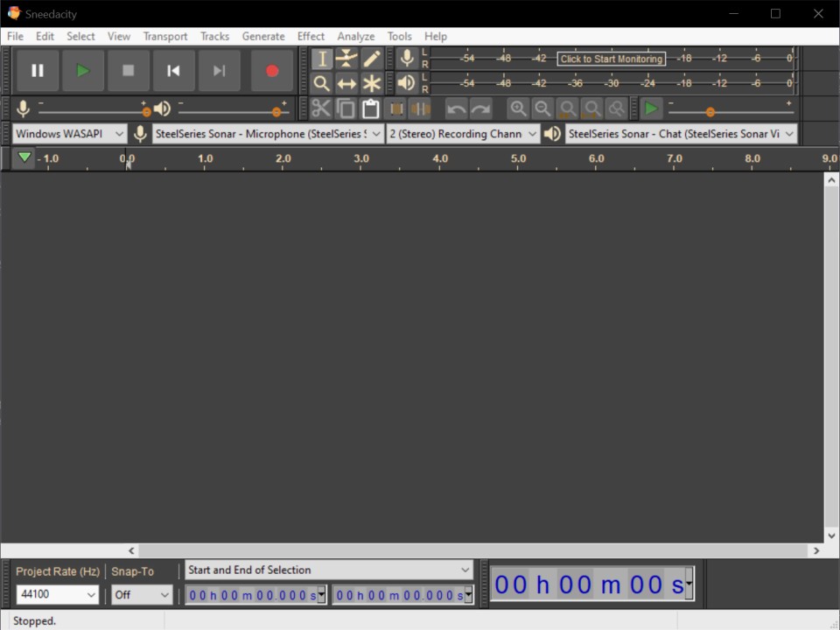The width and height of the screenshot is (840, 630).
Task: Click the selection start time field
Action: (x=255, y=595)
